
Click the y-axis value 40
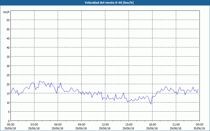(8, 48)
